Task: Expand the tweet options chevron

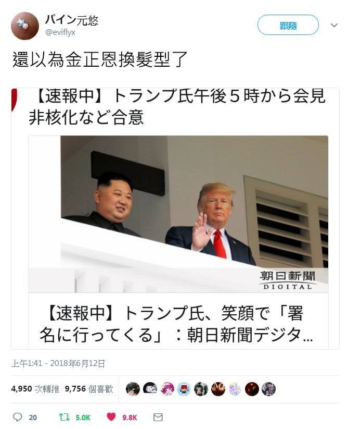Action: coord(334,26)
